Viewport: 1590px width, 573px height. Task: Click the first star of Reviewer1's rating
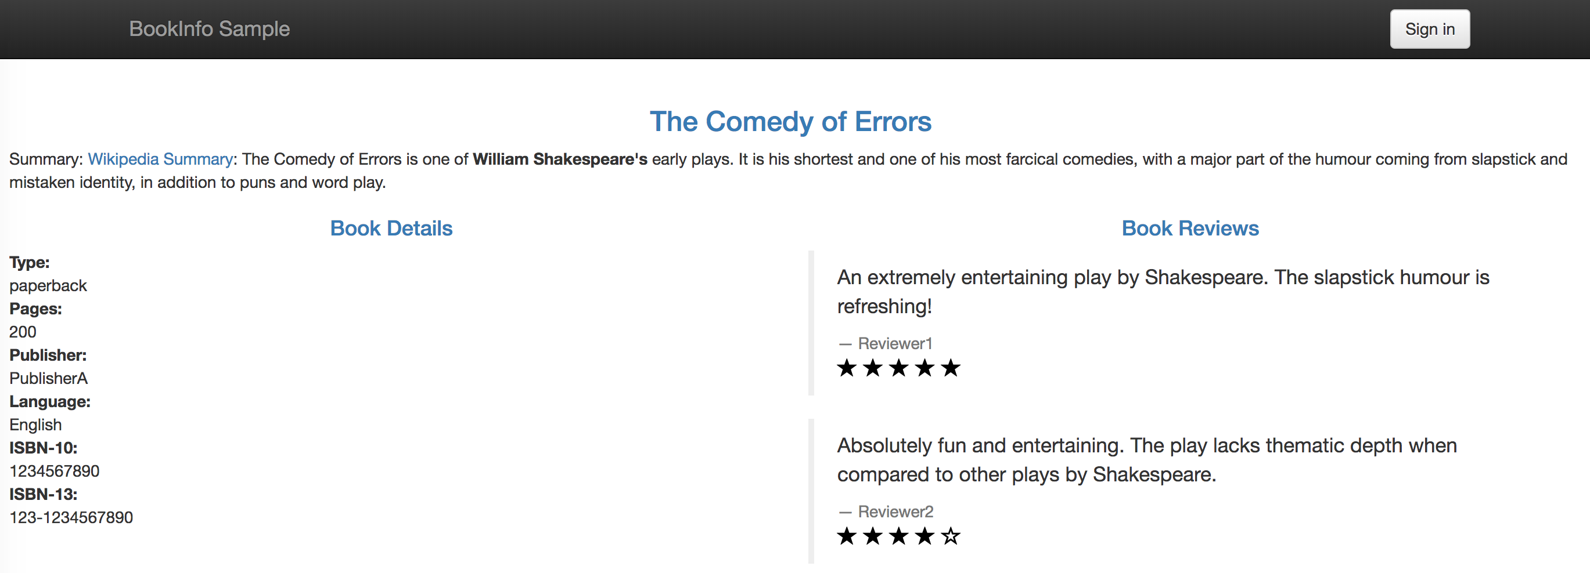[847, 368]
